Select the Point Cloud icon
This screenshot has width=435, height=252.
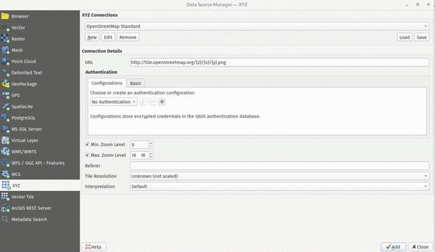(5, 61)
